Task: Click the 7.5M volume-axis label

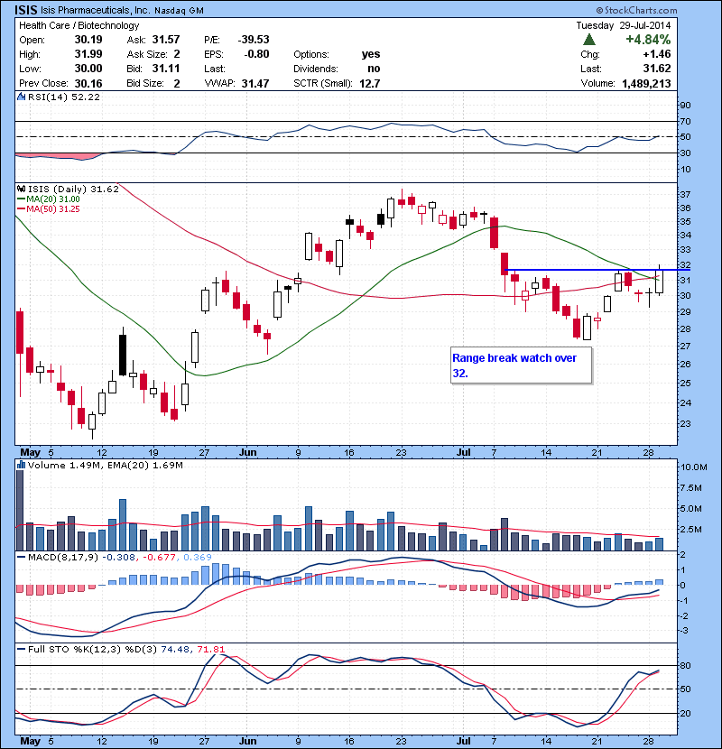Action: tap(691, 487)
